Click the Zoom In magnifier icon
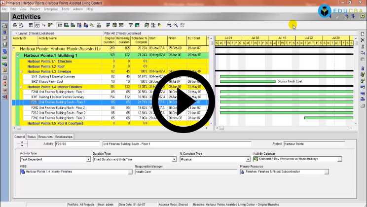Screen dimensions: 367x207 point(169,25)
